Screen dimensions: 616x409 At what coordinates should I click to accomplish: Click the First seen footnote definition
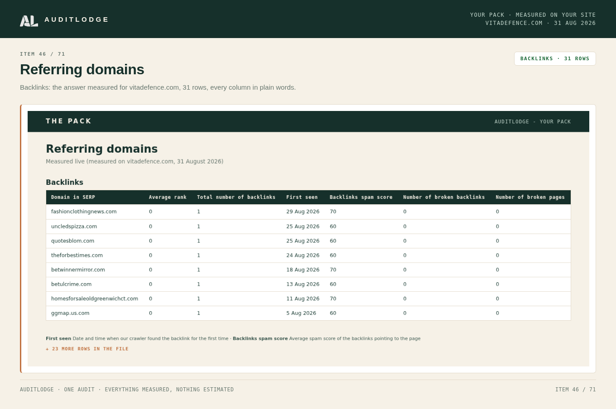point(137,338)
